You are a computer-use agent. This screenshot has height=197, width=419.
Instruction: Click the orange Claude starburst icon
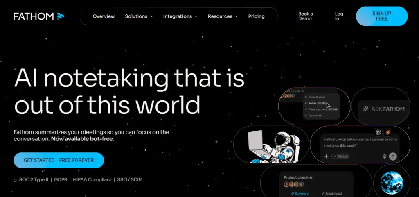point(387,132)
